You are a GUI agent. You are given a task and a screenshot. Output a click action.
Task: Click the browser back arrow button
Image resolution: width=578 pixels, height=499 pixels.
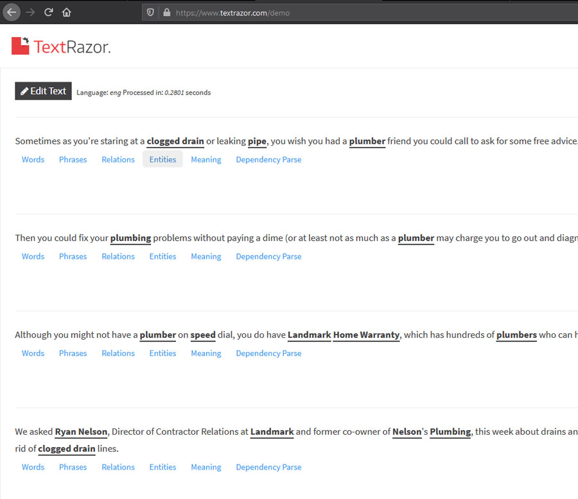pyautogui.click(x=12, y=12)
